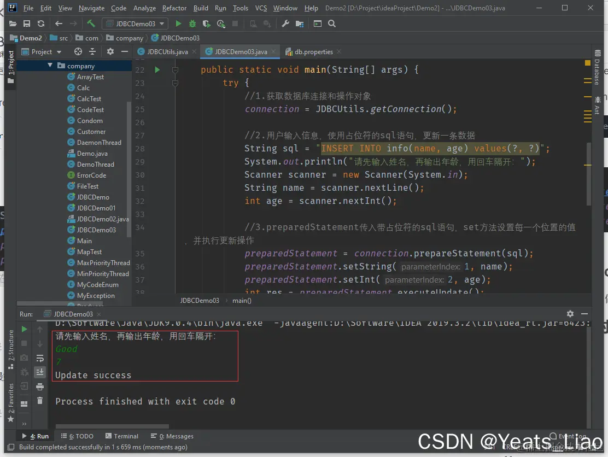Open Project Structure toolbar icon
The height and width of the screenshot is (457, 608).
click(x=299, y=24)
